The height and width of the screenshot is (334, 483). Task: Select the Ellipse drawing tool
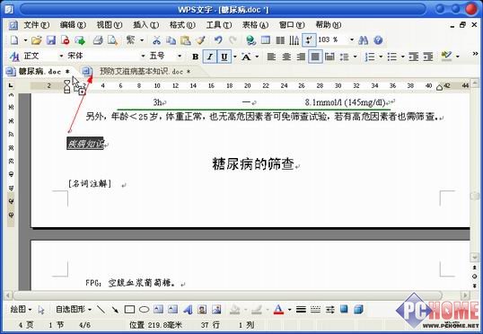(144, 310)
